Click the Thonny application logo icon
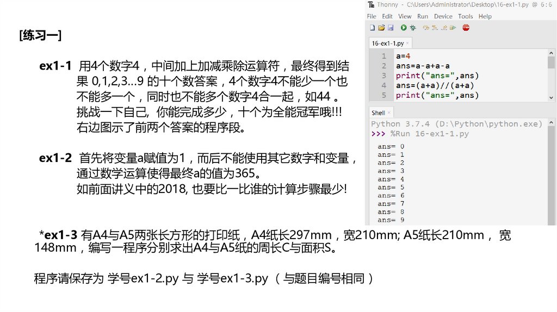 371,4
